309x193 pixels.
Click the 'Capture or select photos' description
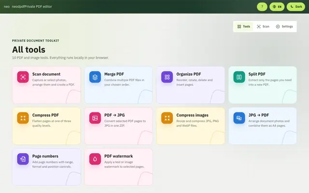[x=54, y=83]
